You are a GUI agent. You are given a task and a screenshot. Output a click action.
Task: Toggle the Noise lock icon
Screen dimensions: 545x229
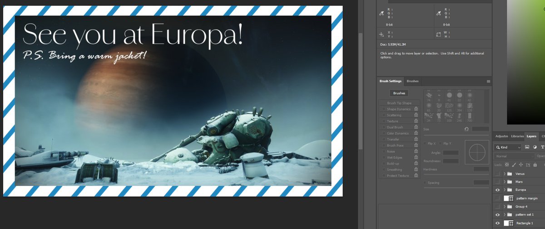pyautogui.click(x=416, y=151)
